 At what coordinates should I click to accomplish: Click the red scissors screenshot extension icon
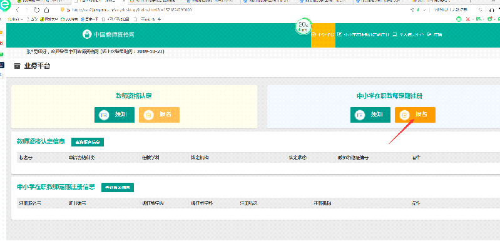[468, 19]
